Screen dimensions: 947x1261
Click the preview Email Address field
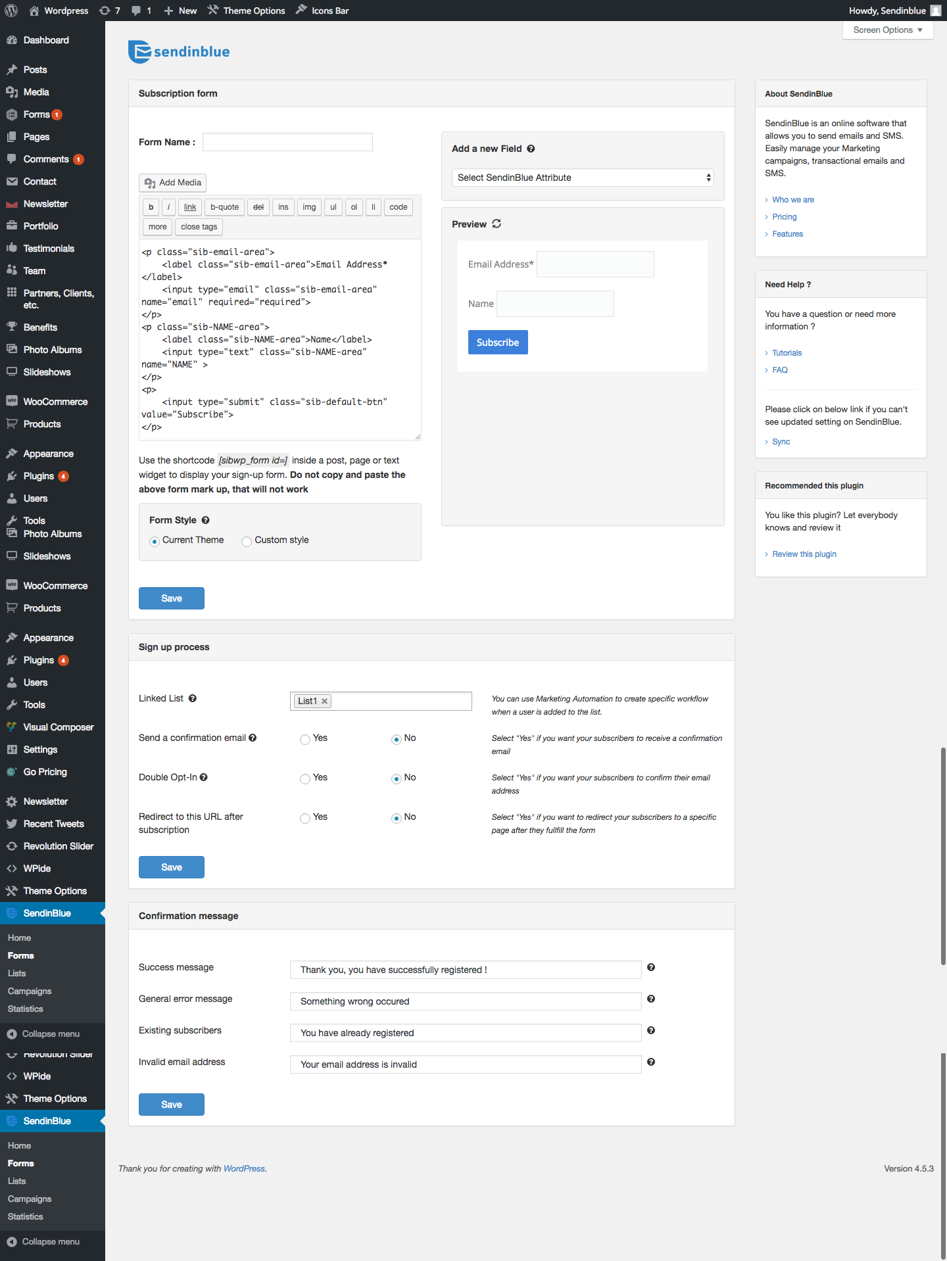click(595, 264)
